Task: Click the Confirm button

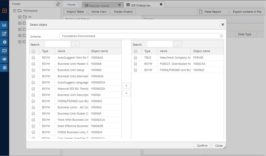Action: pyautogui.click(x=202, y=146)
